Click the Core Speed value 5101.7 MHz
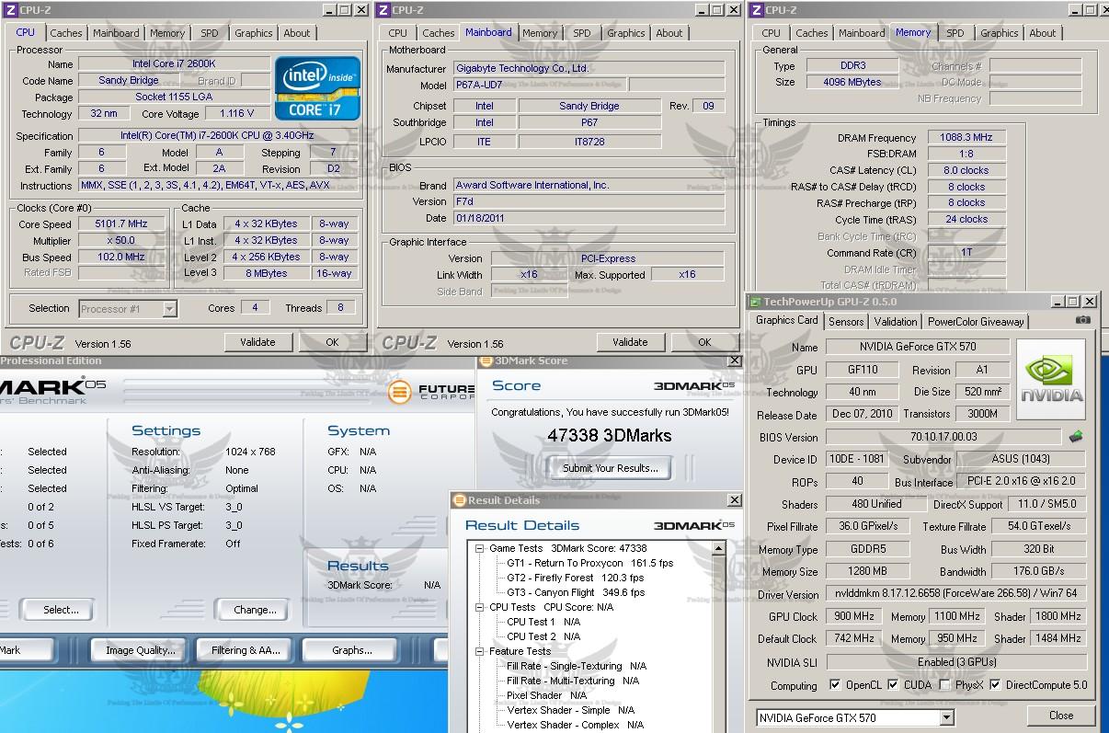 click(x=121, y=223)
